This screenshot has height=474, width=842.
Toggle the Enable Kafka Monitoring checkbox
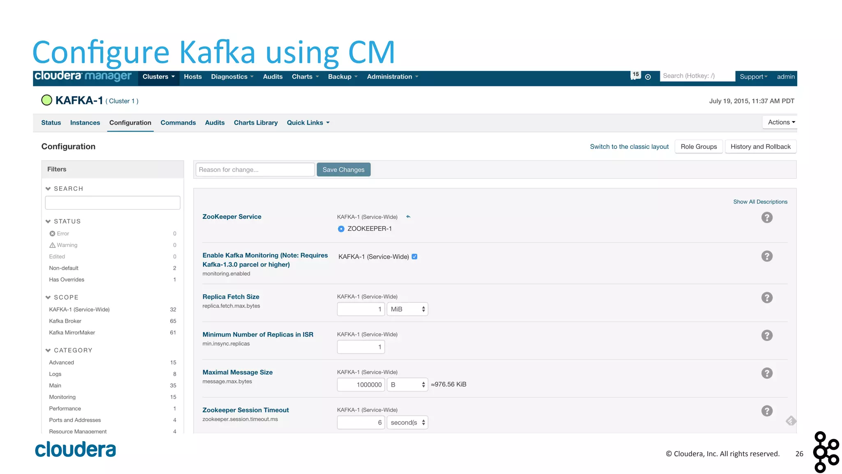tap(414, 257)
